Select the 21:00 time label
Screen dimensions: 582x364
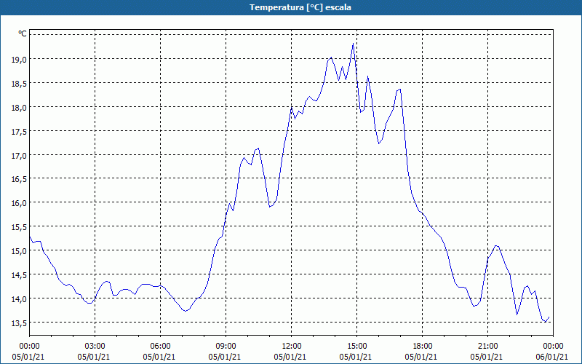tap(487, 347)
